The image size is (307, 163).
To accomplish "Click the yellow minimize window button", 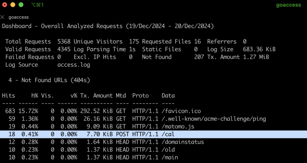I will [13, 5].
